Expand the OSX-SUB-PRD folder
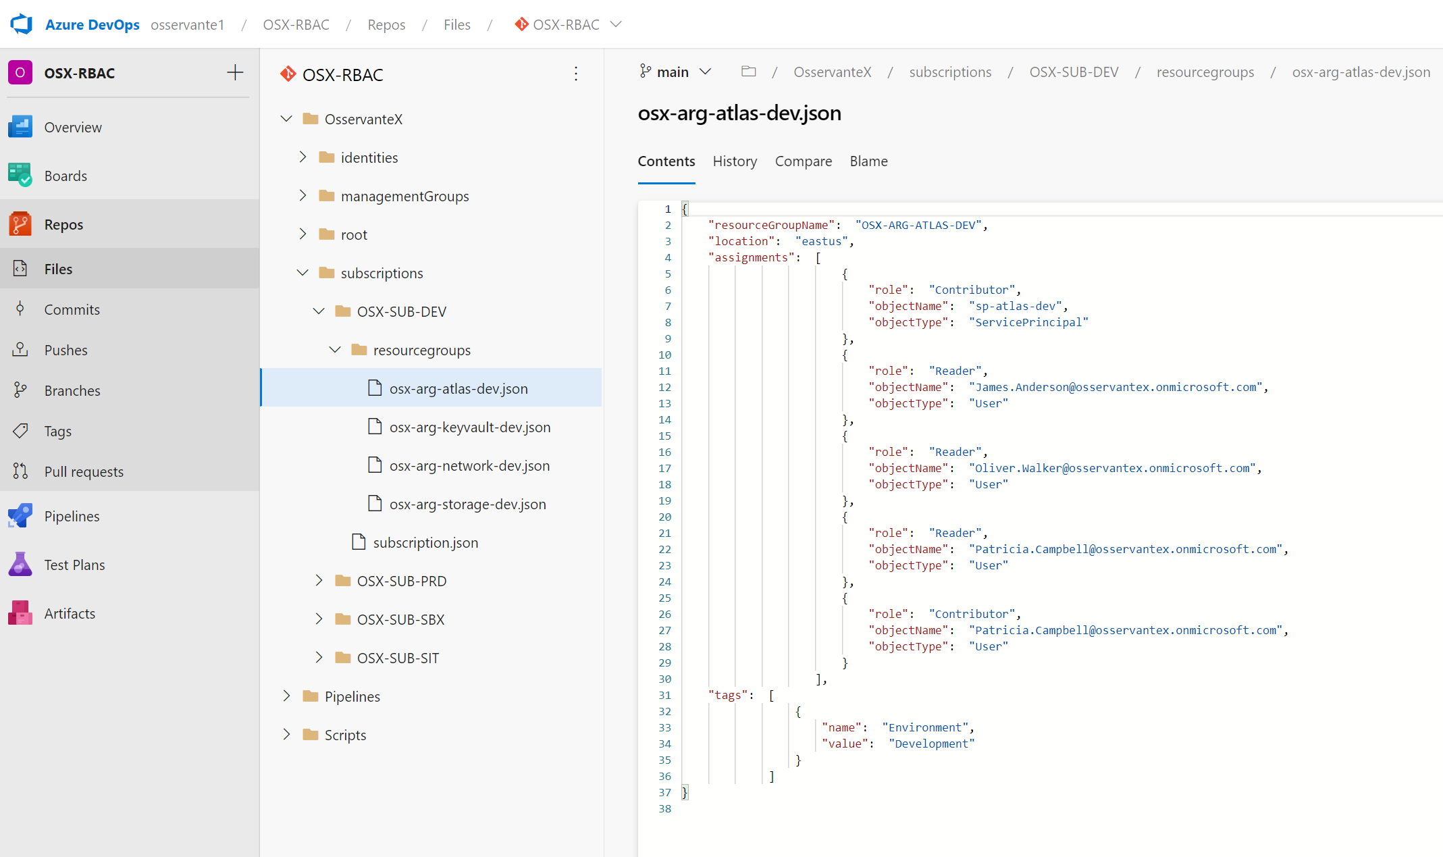 pyautogui.click(x=319, y=581)
